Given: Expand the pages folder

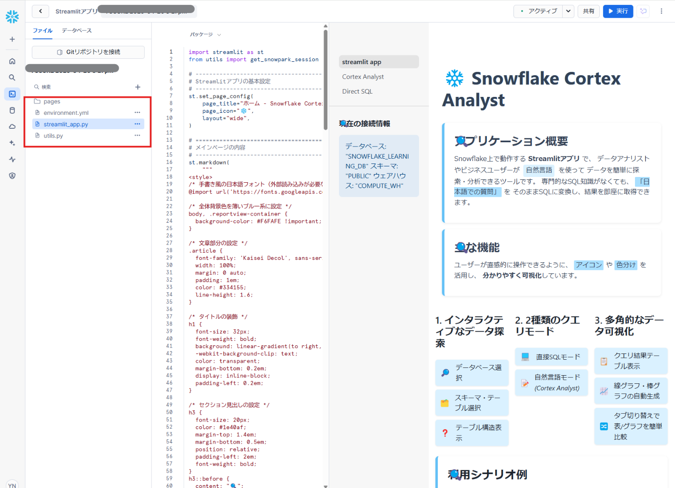Looking at the screenshot, I should [52, 101].
